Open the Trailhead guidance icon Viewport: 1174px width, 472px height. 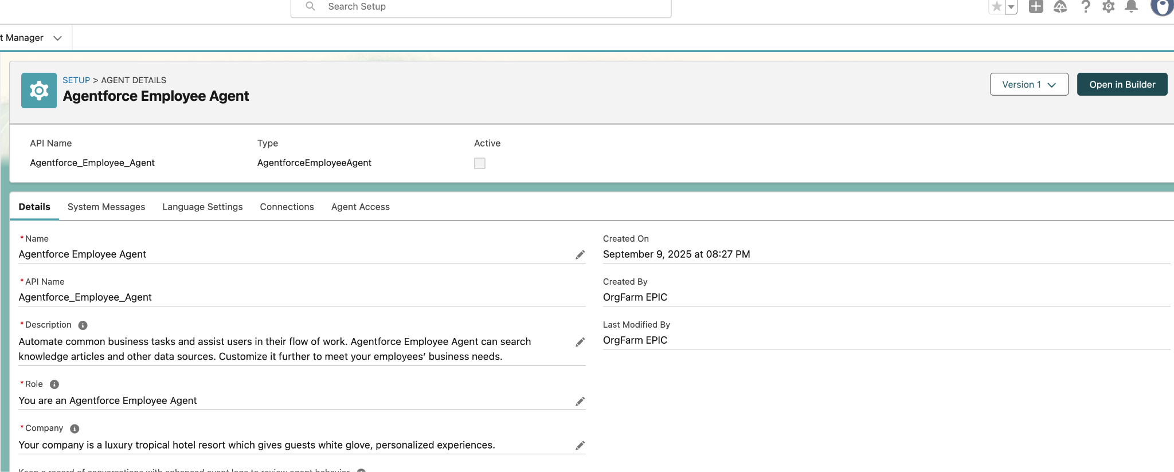coord(1060,7)
